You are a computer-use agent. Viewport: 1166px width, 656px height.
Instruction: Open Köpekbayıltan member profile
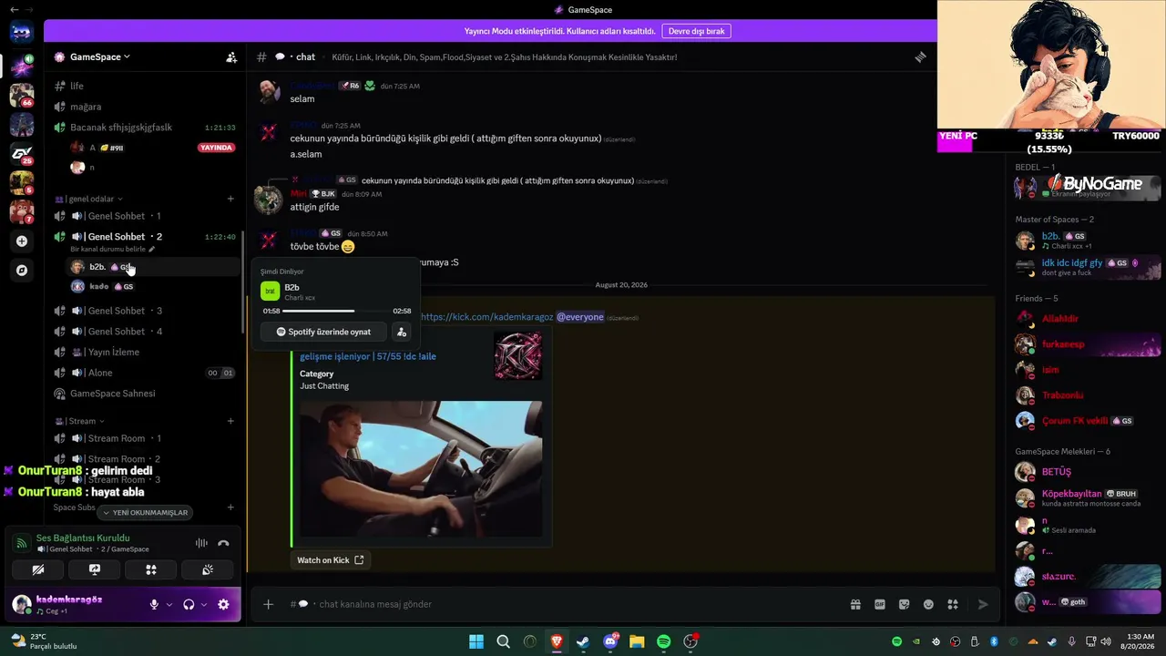point(1088,498)
